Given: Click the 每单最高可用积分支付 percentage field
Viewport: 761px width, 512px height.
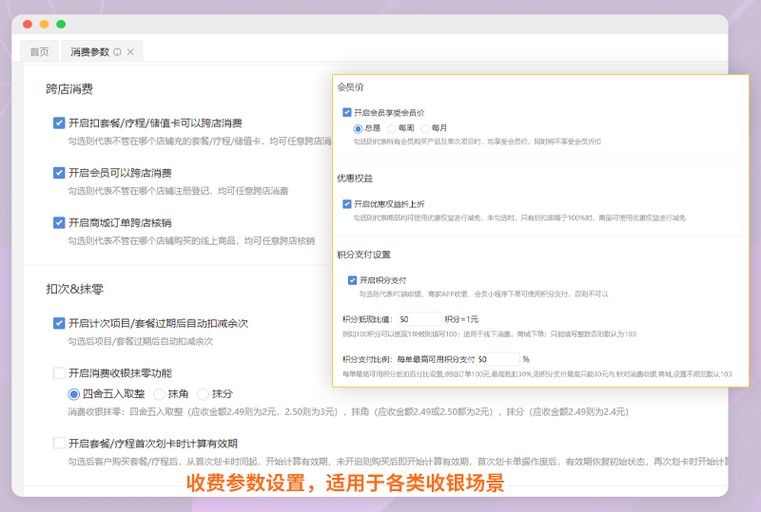Looking at the screenshot, I should [497, 359].
